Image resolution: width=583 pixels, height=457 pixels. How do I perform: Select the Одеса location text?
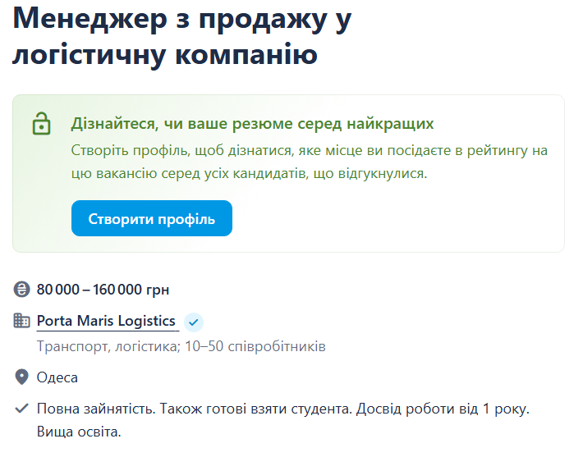pos(57,377)
